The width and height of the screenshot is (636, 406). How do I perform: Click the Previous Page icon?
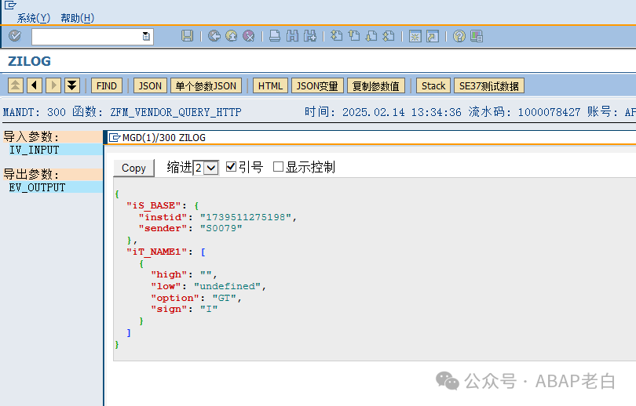click(354, 36)
